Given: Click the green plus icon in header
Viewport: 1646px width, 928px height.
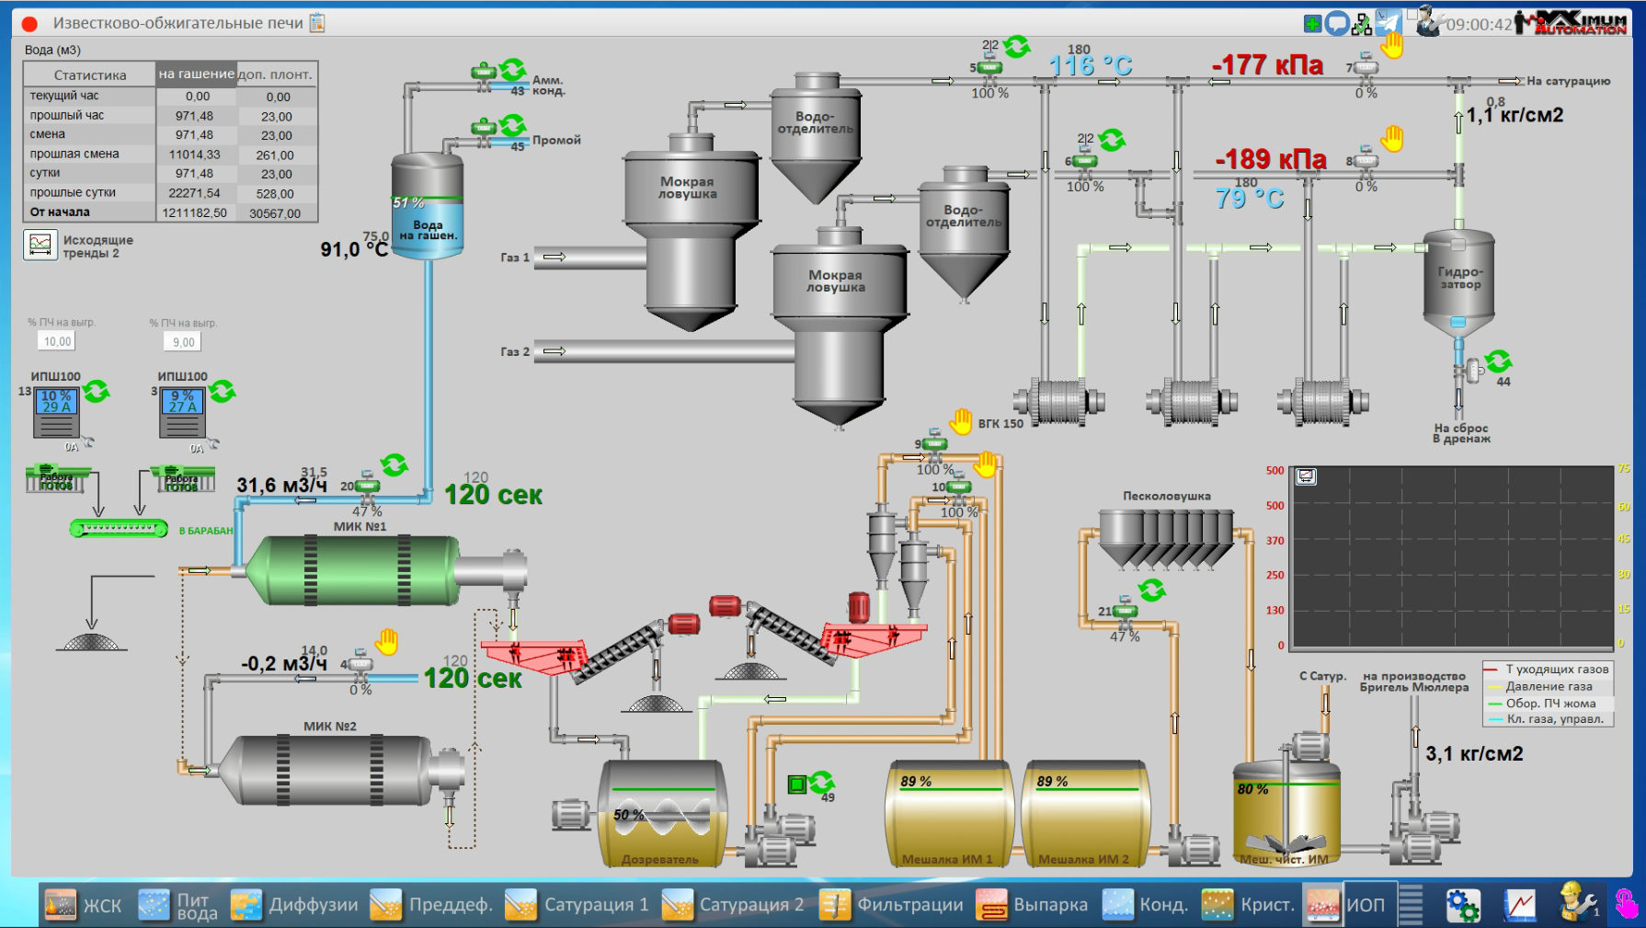Looking at the screenshot, I should [x=1313, y=24].
